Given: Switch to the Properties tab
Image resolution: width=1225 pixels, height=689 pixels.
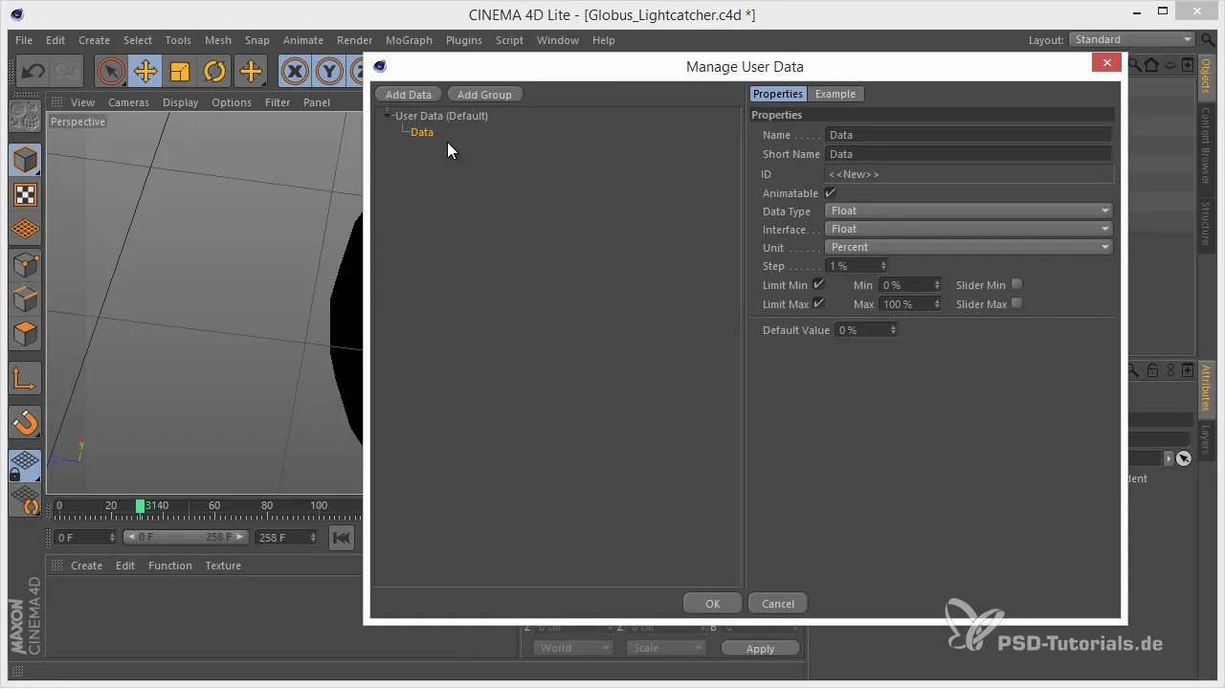Looking at the screenshot, I should (777, 94).
